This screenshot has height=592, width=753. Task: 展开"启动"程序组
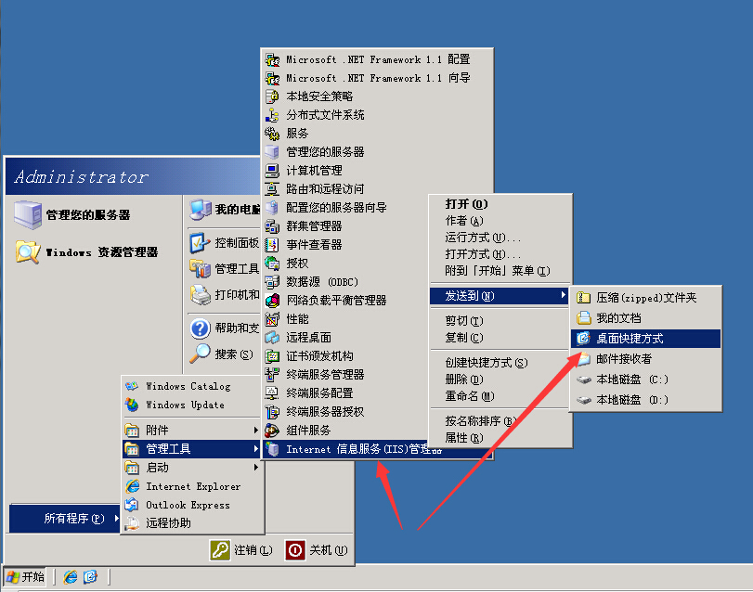click(x=158, y=467)
